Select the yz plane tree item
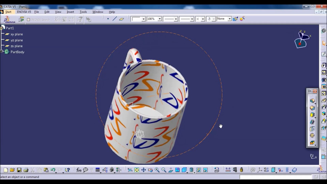327x184 pixels. pyautogui.click(x=17, y=40)
